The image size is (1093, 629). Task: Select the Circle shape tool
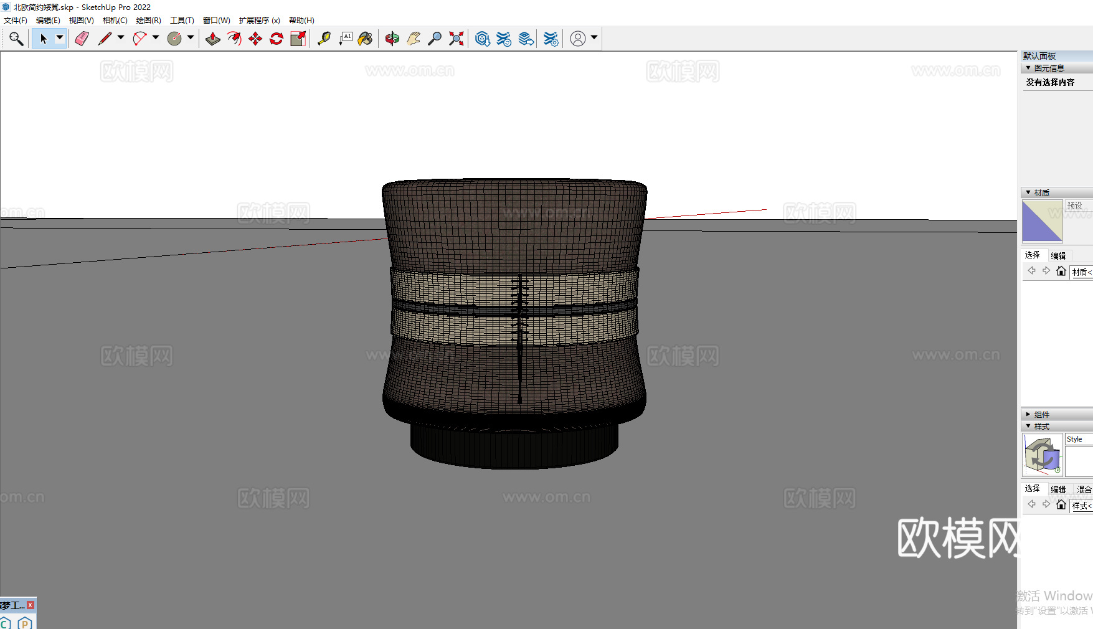tap(174, 39)
